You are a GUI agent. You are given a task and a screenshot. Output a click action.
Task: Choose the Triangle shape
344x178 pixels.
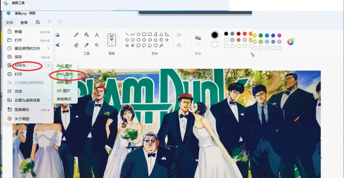161,34
